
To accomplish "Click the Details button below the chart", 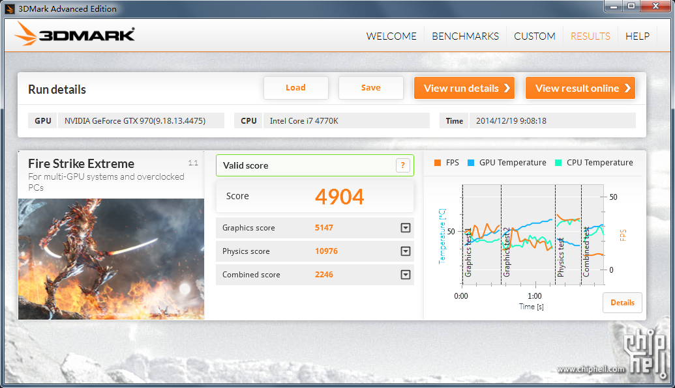I will point(622,303).
